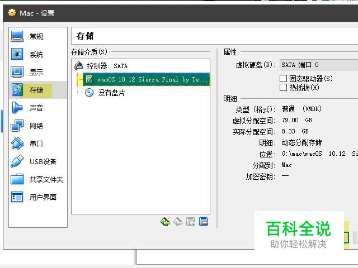Click the settings gear icon in title bar

12,13
